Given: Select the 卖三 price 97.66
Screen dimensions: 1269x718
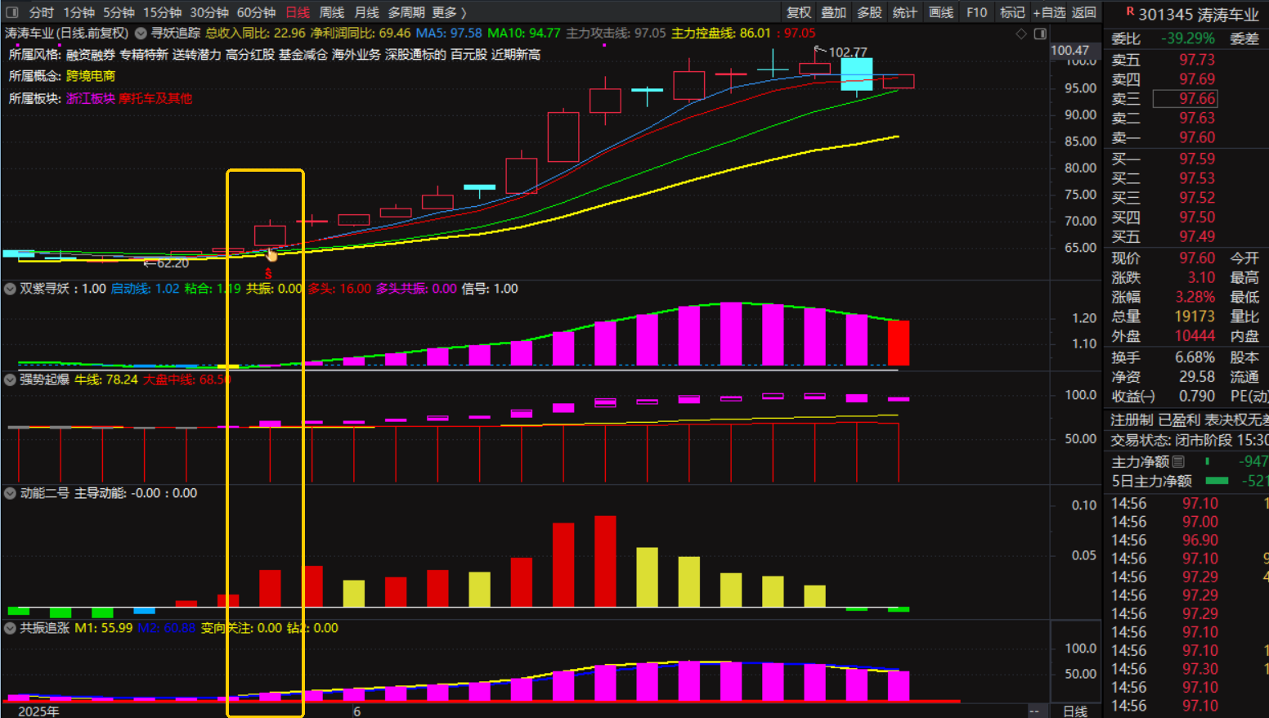Looking at the screenshot, I should pos(1196,99).
